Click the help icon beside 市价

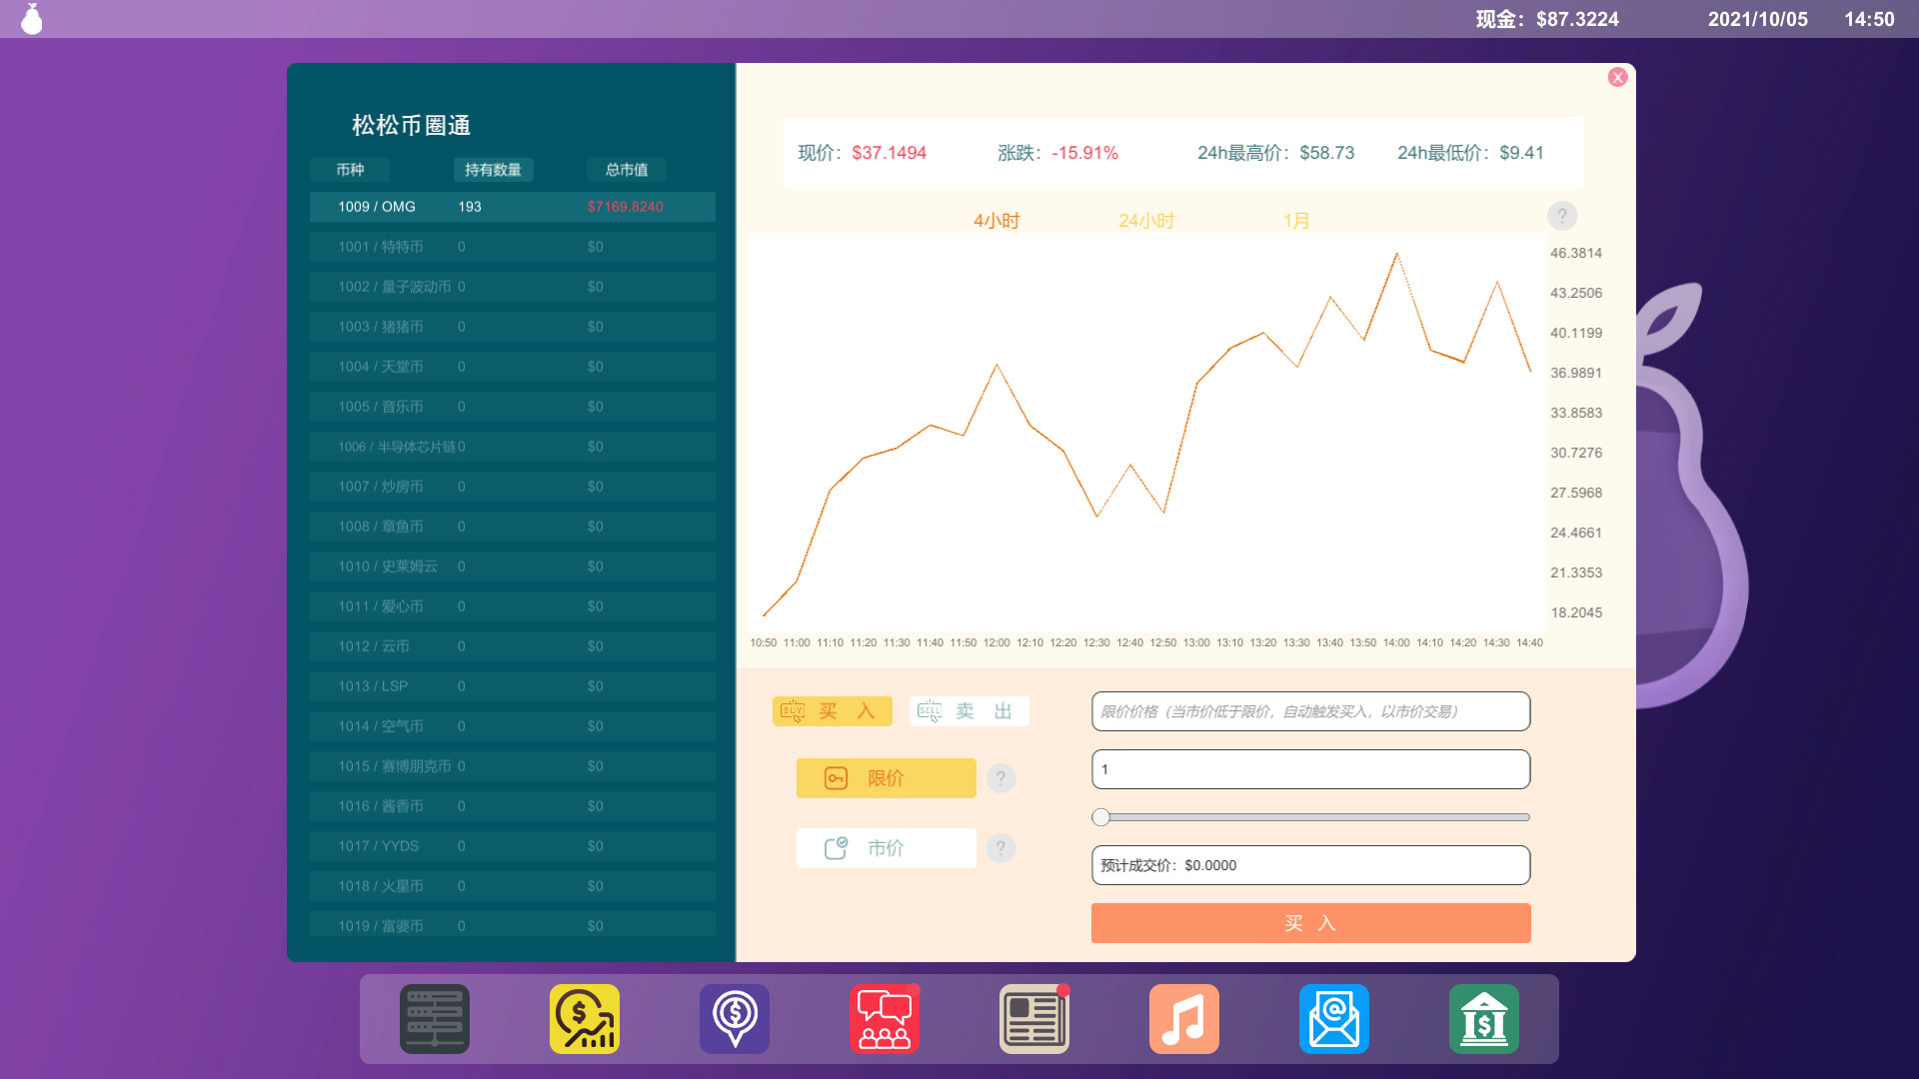tap(1001, 847)
